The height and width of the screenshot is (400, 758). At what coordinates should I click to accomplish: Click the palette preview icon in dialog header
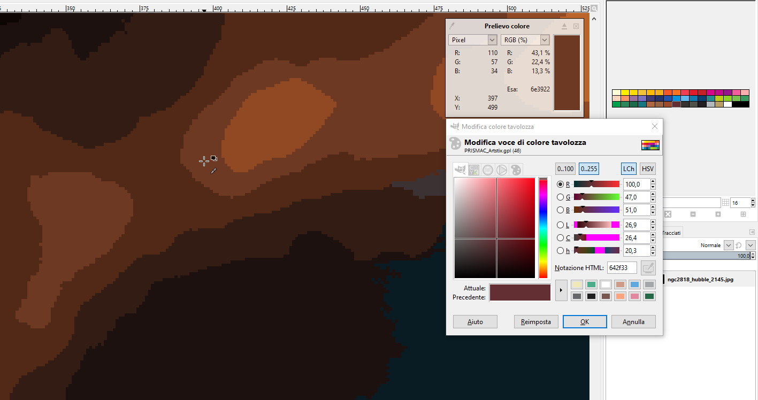(650, 145)
